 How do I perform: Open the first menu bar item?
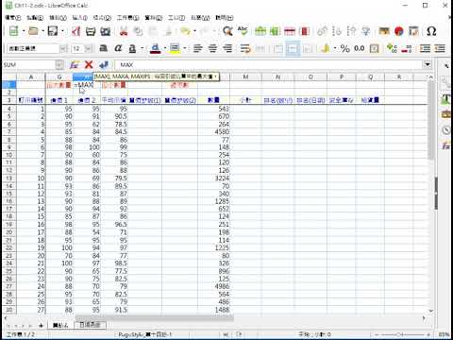pyautogui.click(x=13, y=18)
